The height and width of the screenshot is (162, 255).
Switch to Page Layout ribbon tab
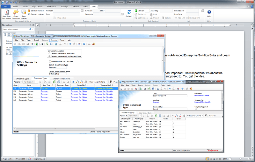37,6
